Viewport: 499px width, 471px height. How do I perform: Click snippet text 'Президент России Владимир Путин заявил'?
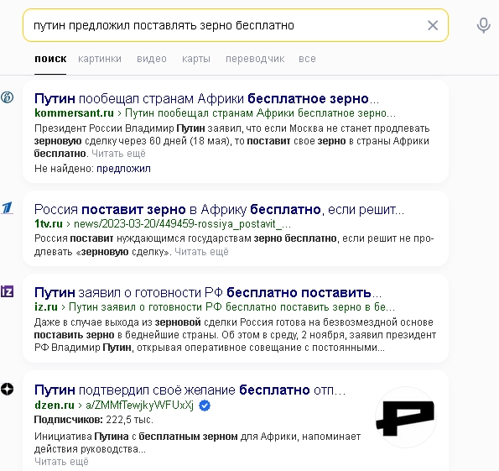click(138, 128)
